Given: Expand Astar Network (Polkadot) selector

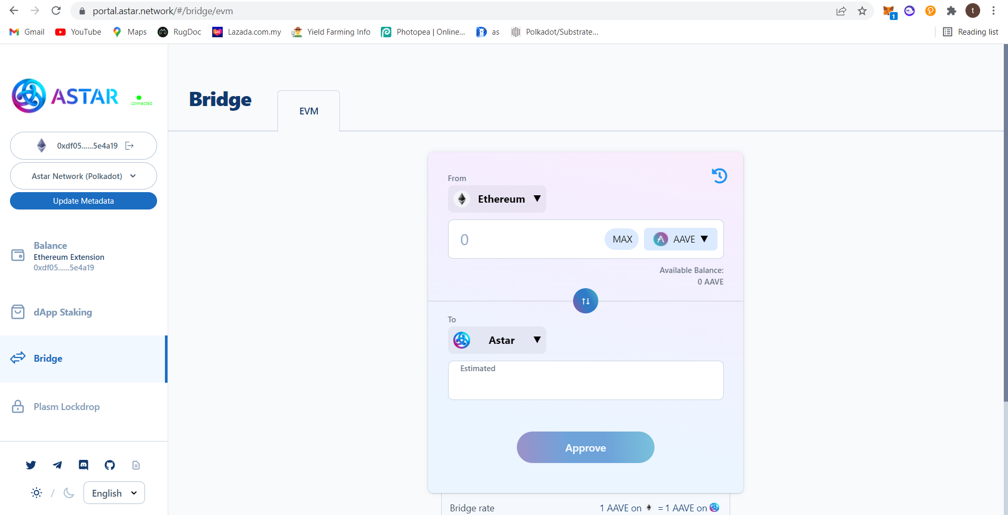Looking at the screenshot, I should coord(84,176).
